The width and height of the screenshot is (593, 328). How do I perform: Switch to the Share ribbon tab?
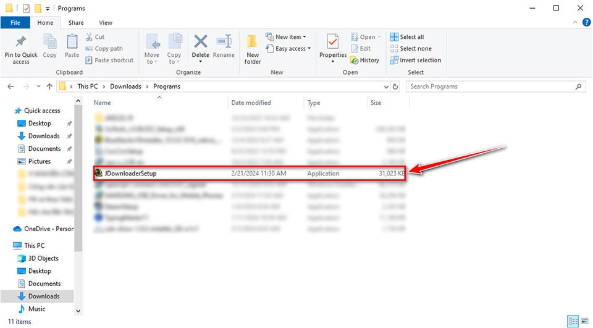[76, 23]
